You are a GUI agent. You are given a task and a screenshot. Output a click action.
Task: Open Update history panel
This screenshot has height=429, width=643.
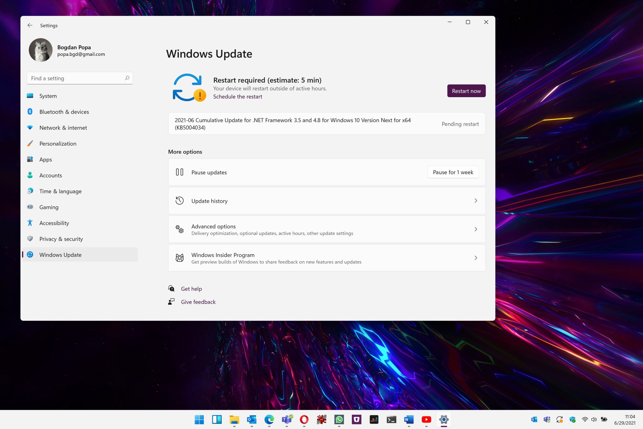(327, 201)
